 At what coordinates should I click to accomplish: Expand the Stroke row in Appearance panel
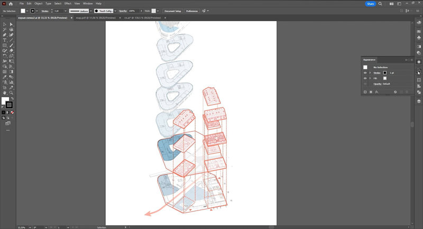(x=370, y=73)
